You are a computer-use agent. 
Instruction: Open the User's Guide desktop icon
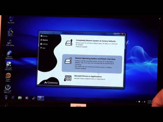(x=7, y=89)
